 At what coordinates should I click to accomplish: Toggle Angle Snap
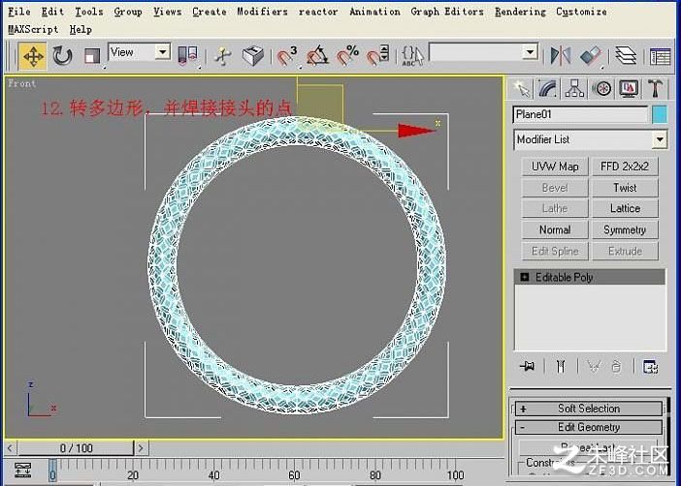click(x=317, y=56)
